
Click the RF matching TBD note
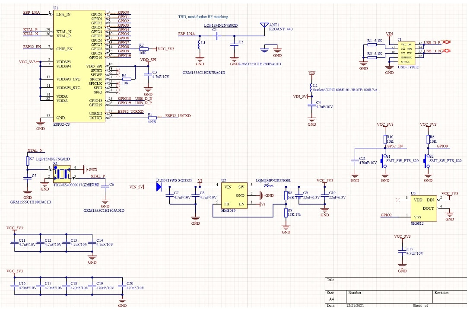tap(203, 17)
